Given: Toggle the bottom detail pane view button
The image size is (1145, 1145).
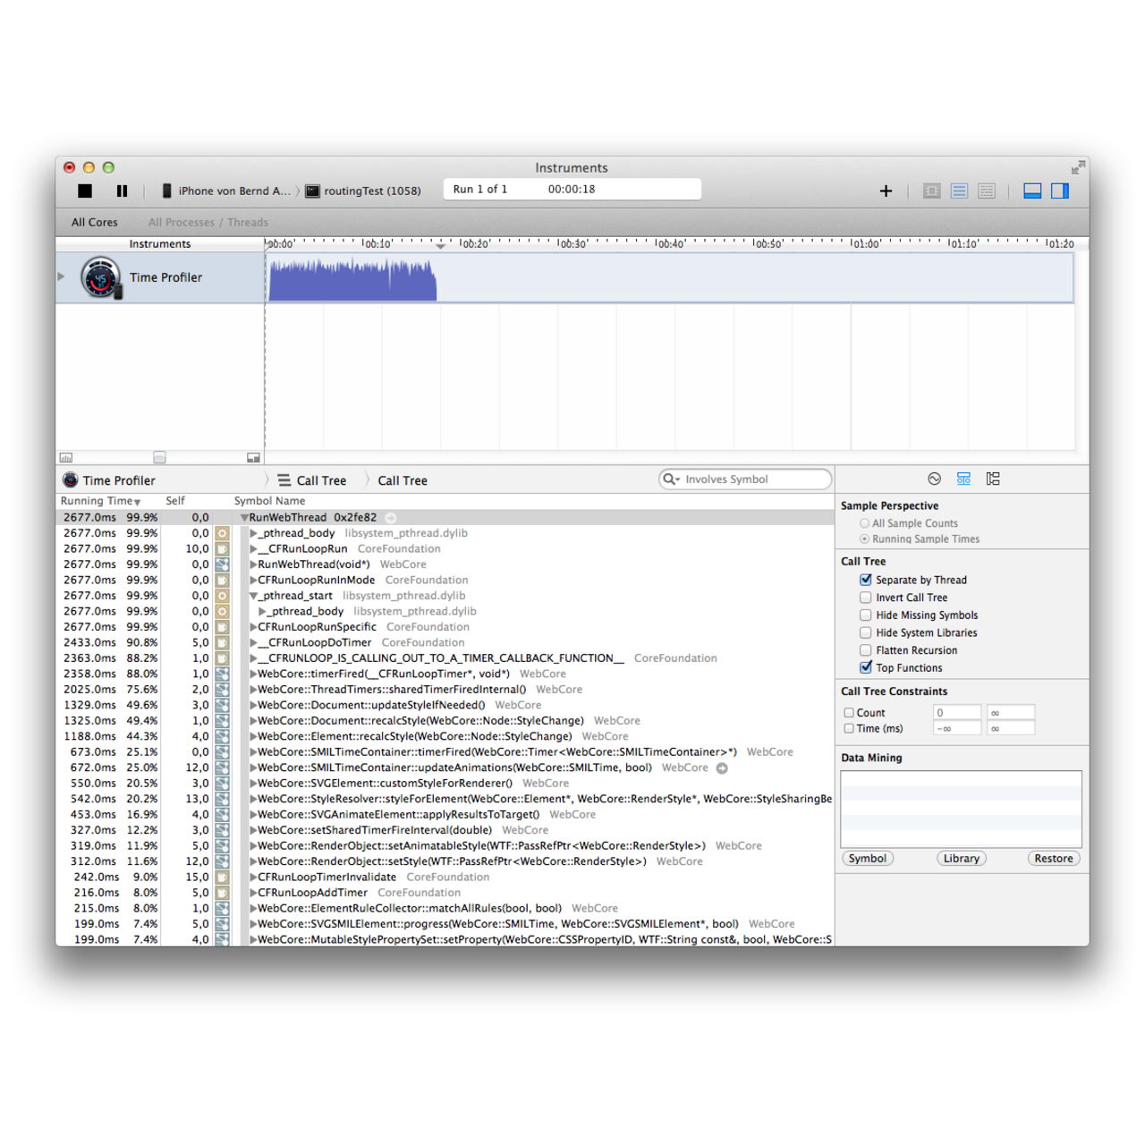Looking at the screenshot, I should [x=1032, y=191].
